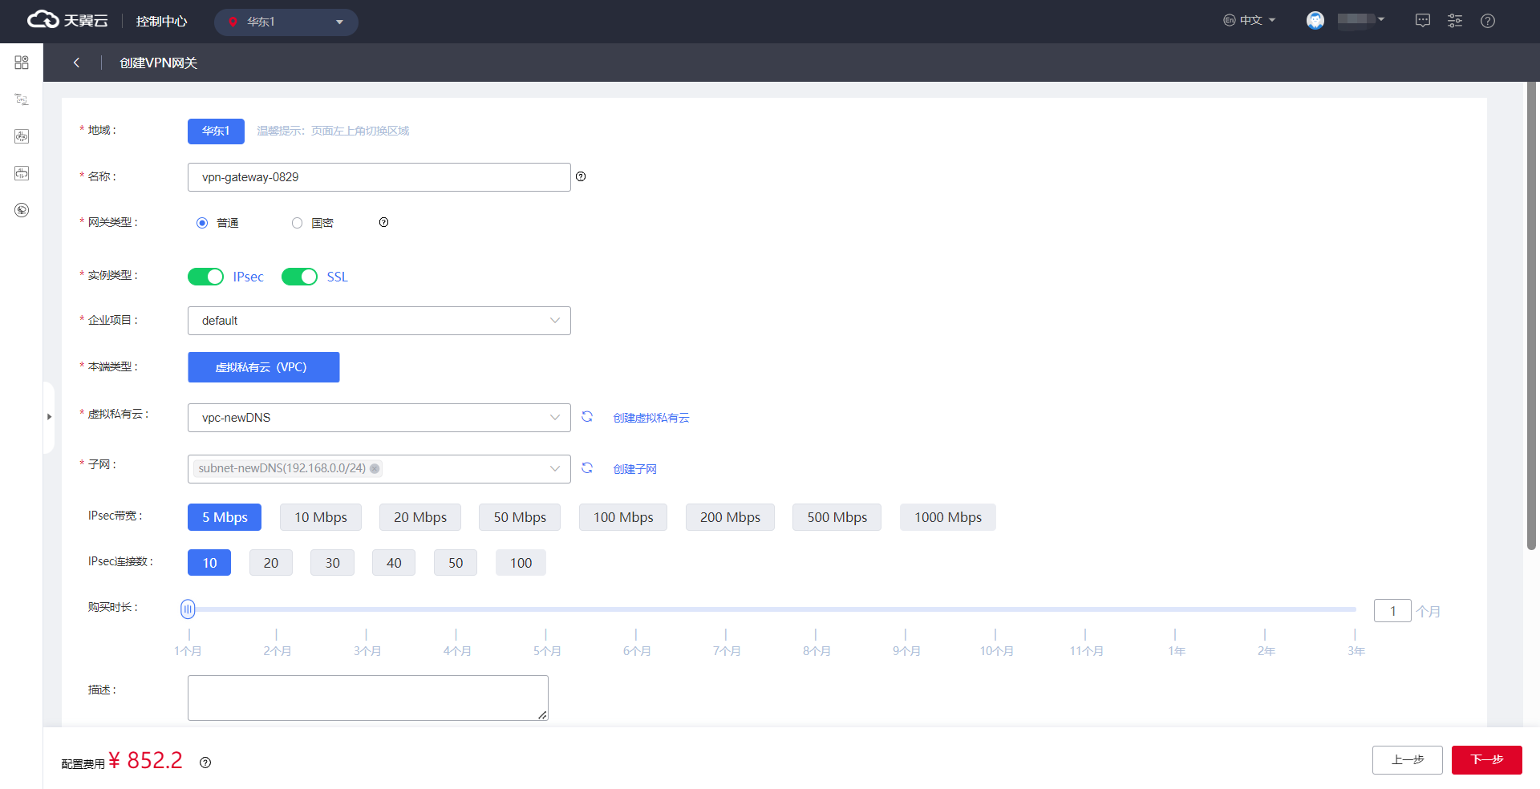Image resolution: width=1540 pixels, height=789 pixels.
Task: Click the back arrow beside 创建VPN网关
Action: (x=76, y=63)
